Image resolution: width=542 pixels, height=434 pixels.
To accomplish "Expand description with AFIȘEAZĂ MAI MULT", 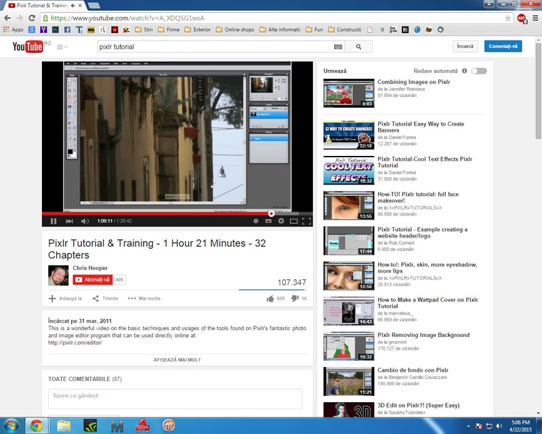I will click(x=178, y=360).
